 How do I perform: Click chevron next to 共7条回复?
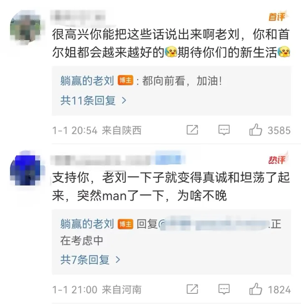coord(118,260)
